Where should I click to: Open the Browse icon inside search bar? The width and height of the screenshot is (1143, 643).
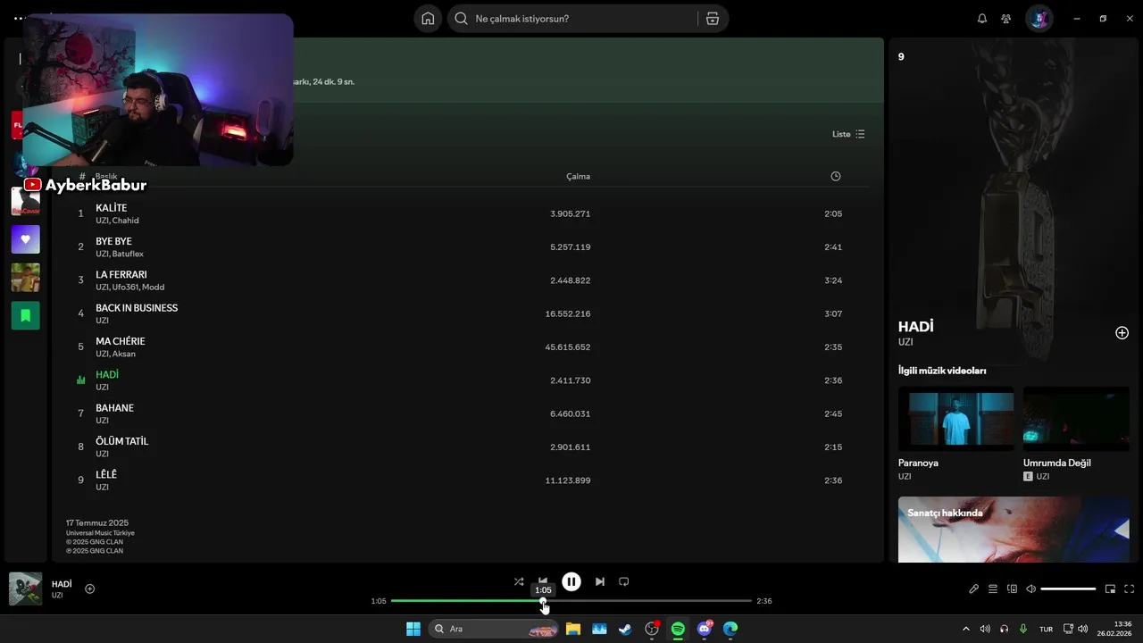[713, 19]
